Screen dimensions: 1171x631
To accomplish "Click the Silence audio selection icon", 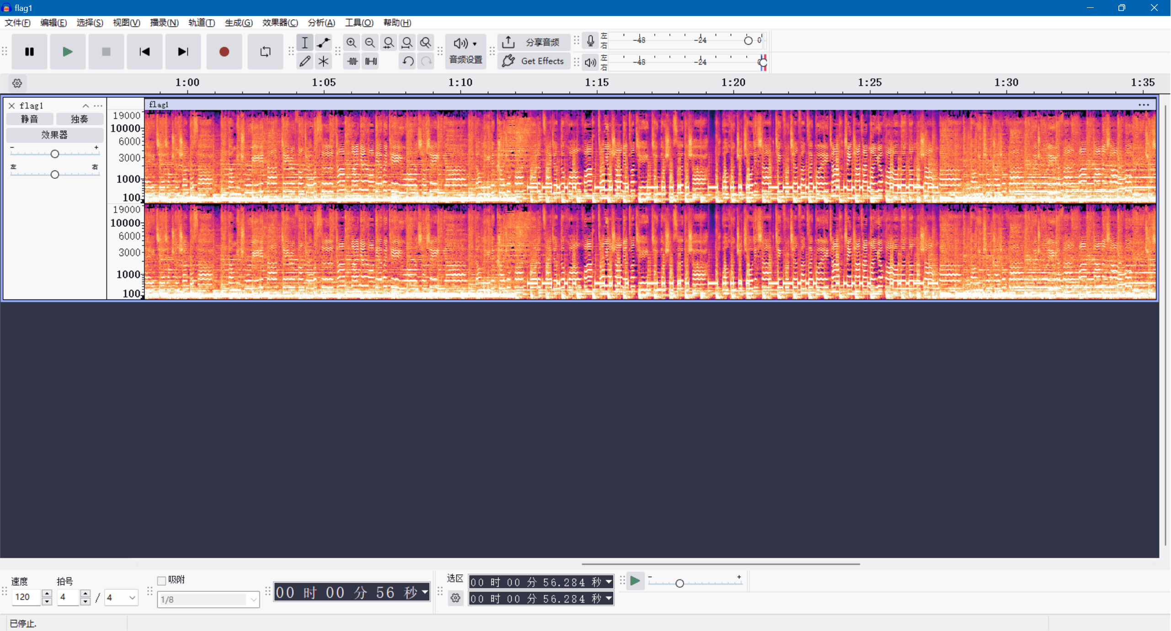I will click(x=371, y=61).
